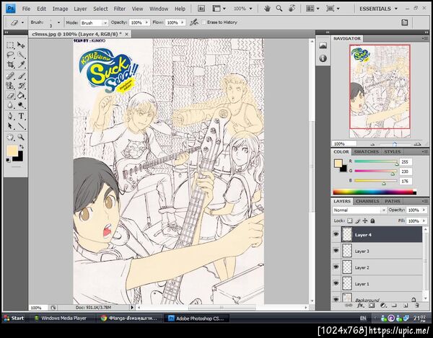This screenshot has height=338, width=433.
Task: Pick a color from the spectrum ramp
Action: [x=375, y=192]
